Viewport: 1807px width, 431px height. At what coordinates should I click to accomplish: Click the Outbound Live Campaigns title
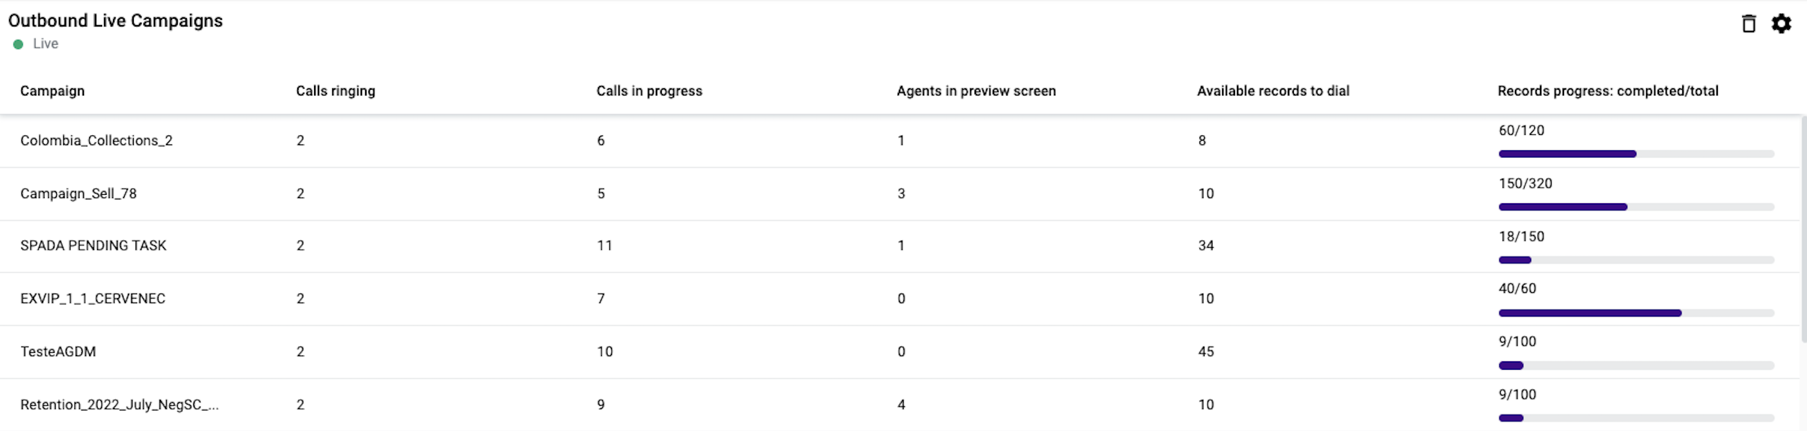click(115, 21)
